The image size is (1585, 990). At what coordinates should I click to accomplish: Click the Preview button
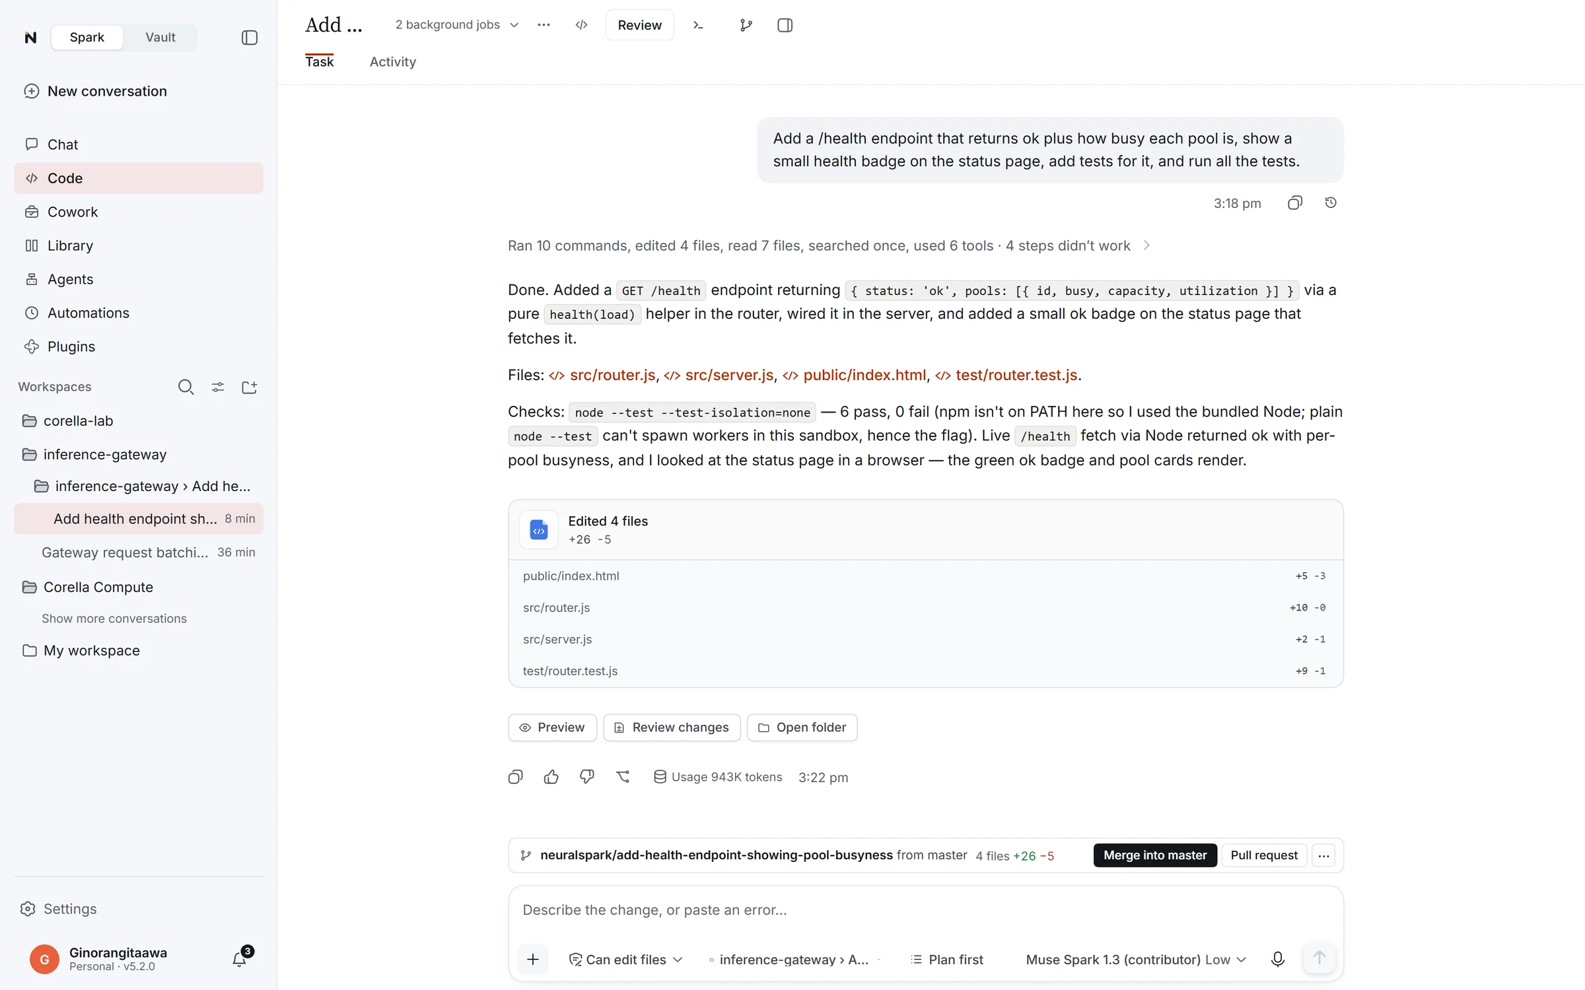coord(552,727)
